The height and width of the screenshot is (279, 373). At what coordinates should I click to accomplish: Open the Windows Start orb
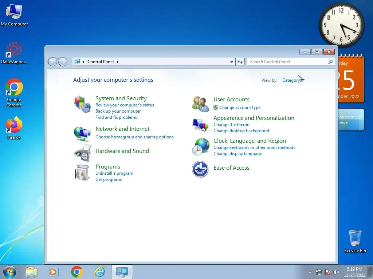coord(10,272)
